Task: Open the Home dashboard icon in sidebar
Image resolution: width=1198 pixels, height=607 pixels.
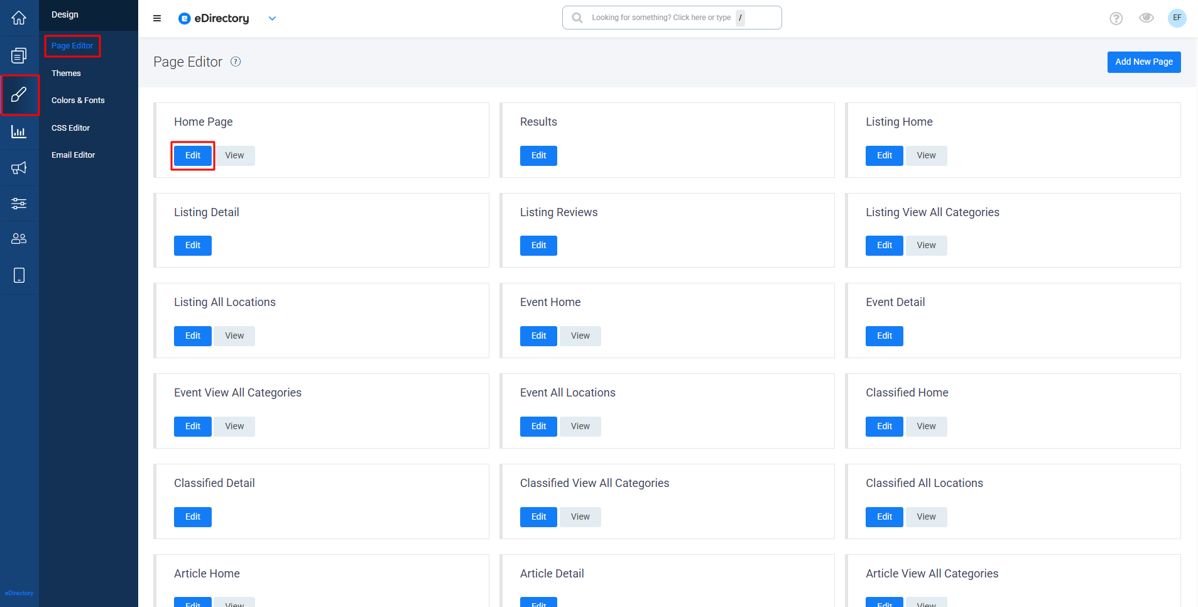Action: coord(19,18)
